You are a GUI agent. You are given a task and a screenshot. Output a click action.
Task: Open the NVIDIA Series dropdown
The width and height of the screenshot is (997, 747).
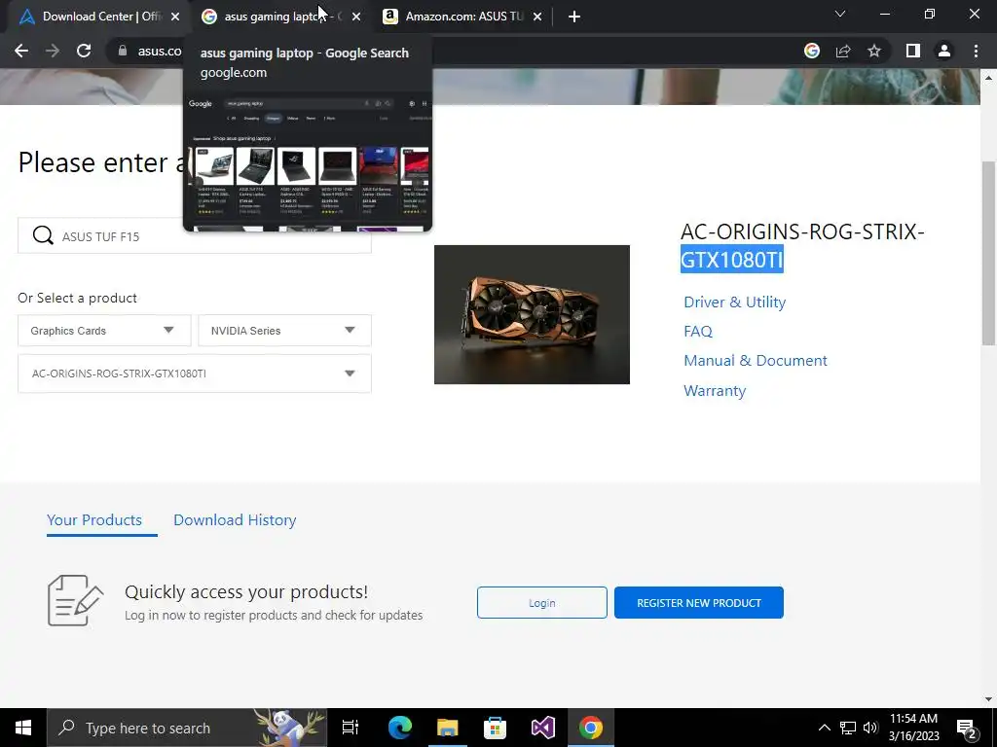pos(285,331)
